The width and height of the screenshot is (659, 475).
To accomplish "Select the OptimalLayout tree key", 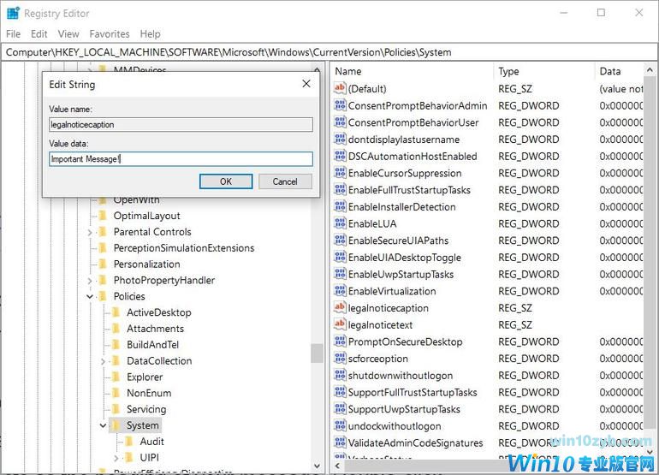I will point(146,216).
